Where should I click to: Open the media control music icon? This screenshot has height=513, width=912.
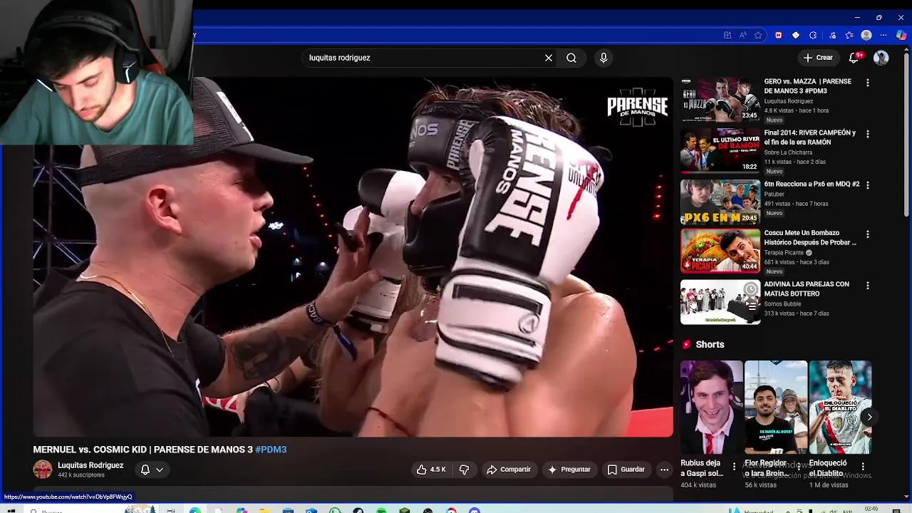pyautogui.click(x=832, y=35)
